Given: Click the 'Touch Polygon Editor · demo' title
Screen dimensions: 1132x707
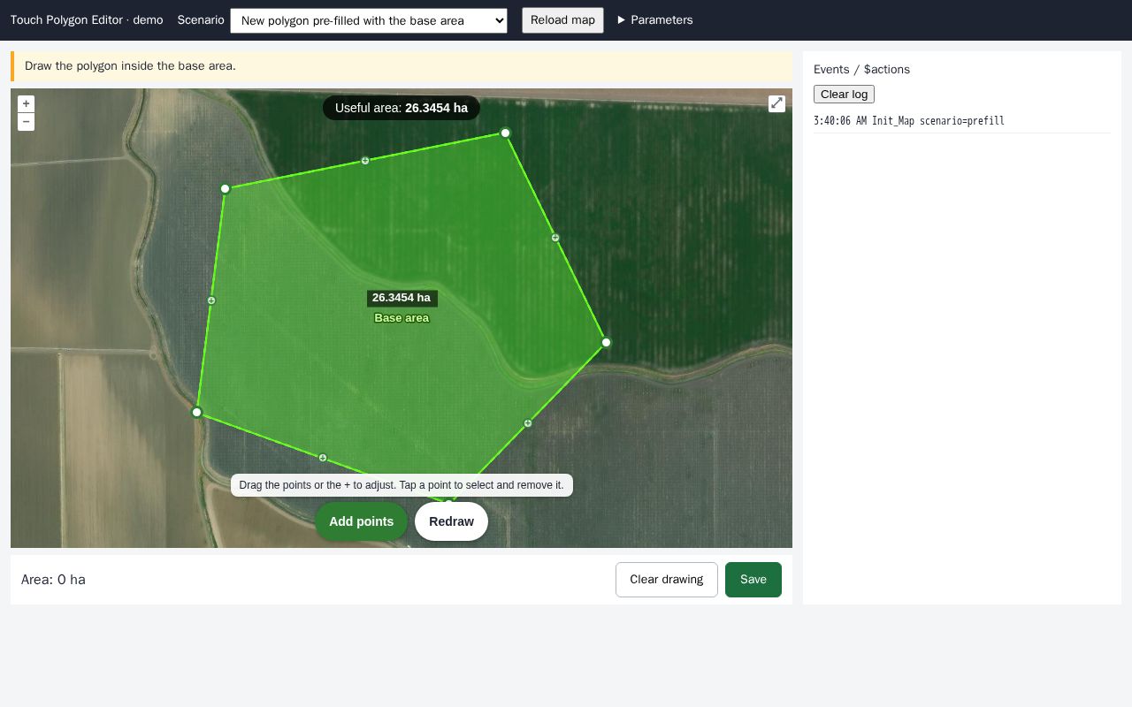Looking at the screenshot, I should tap(87, 20).
